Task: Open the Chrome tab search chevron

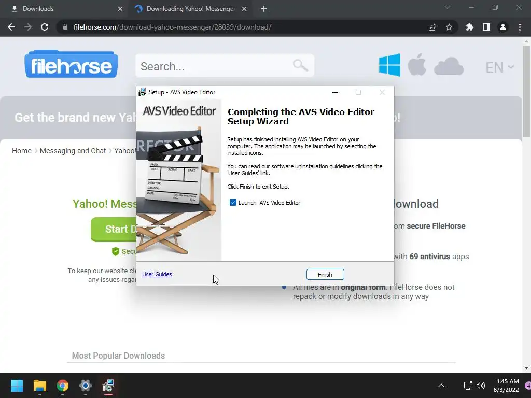Action: click(x=448, y=7)
